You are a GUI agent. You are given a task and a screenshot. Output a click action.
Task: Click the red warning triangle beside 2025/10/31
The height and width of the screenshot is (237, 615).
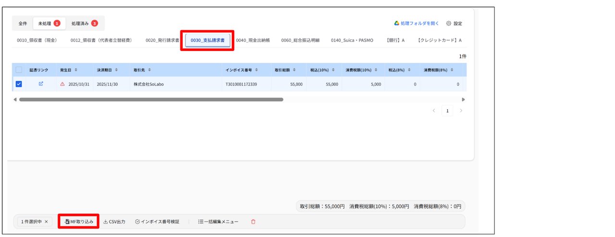[x=62, y=84]
